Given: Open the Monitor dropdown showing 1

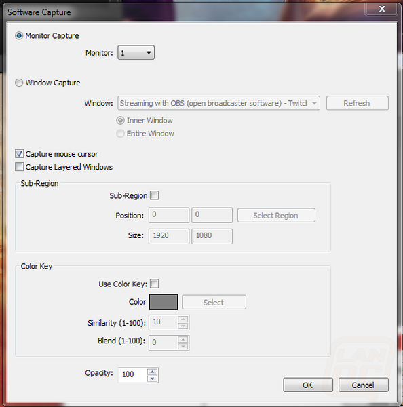Looking at the screenshot, I should click(x=136, y=53).
